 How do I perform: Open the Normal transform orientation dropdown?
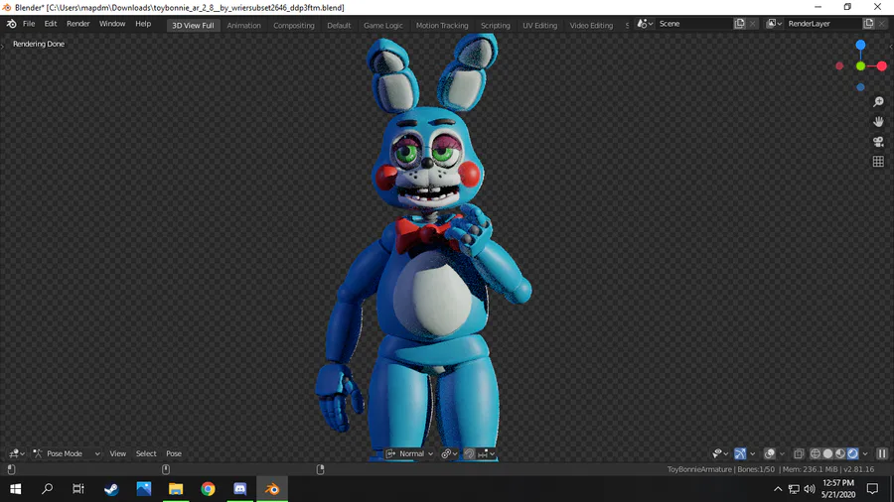click(x=409, y=453)
